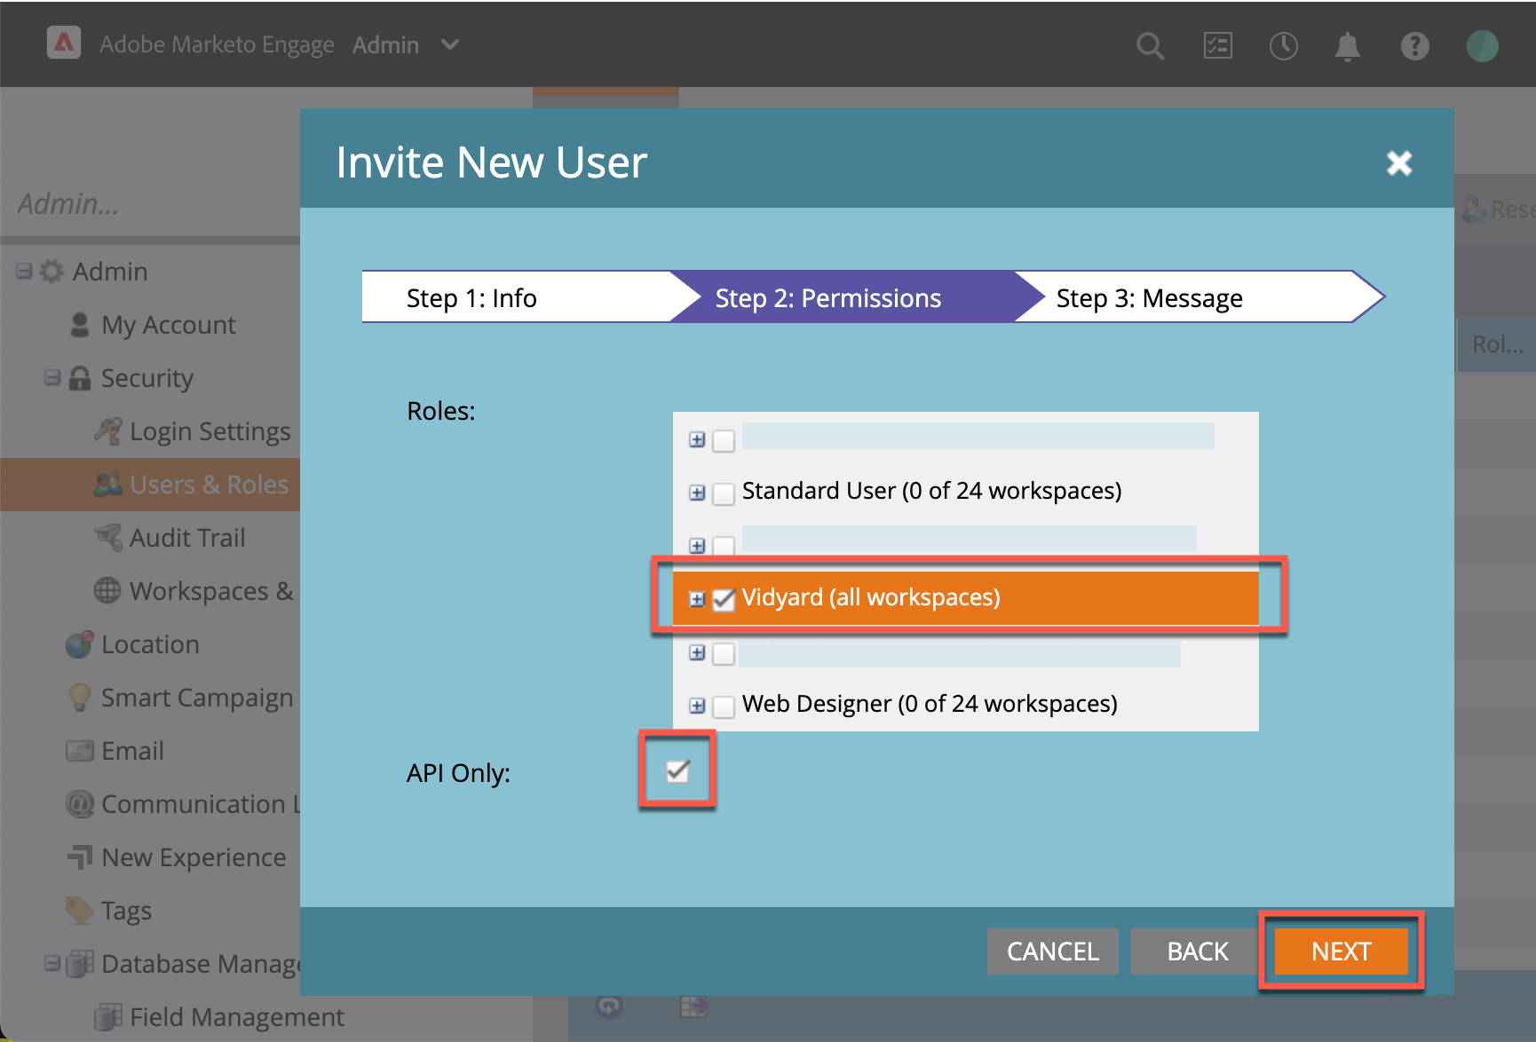Expand the blurred role below Vidyard
Screen dimensions: 1536x1042
tap(697, 652)
